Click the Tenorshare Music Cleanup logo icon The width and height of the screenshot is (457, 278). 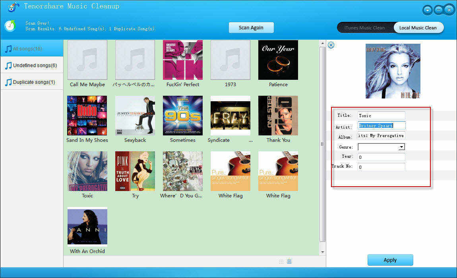point(14,7)
